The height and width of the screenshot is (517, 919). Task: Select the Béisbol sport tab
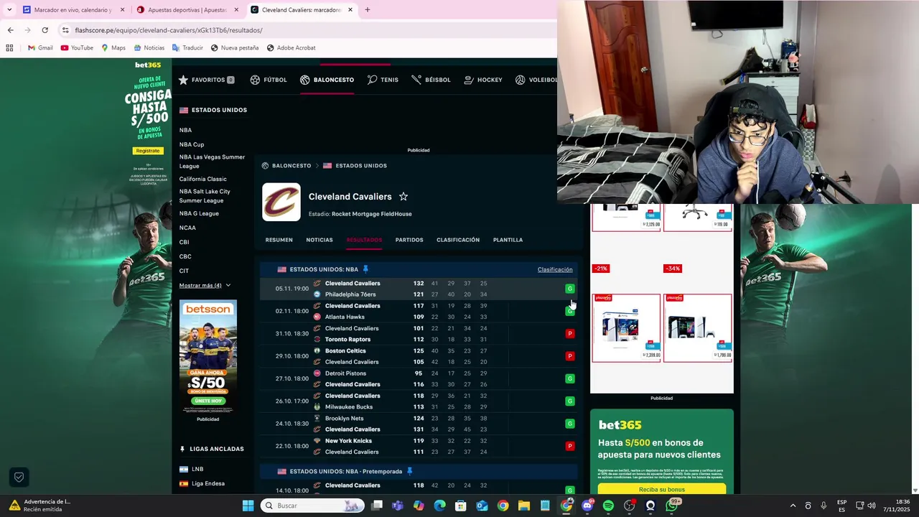tap(431, 80)
